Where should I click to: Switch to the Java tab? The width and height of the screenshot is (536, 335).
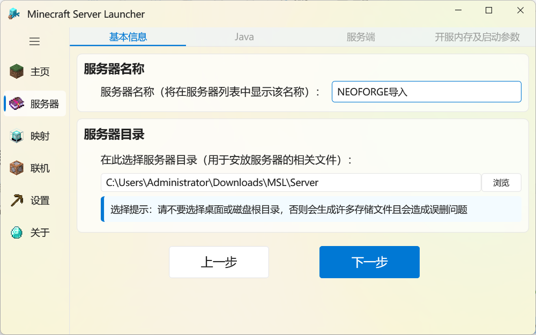tap(244, 37)
